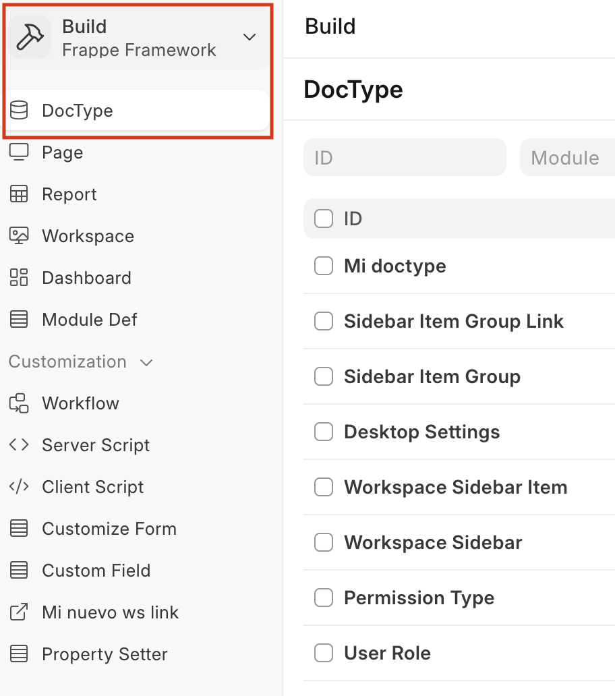This screenshot has width=615, height=696.
Task: Open the Build workspace switcher chevron
Action: click(x=250, y=37)
